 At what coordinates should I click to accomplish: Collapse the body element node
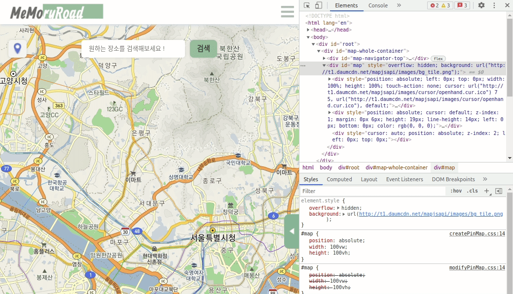click(308, 37)
